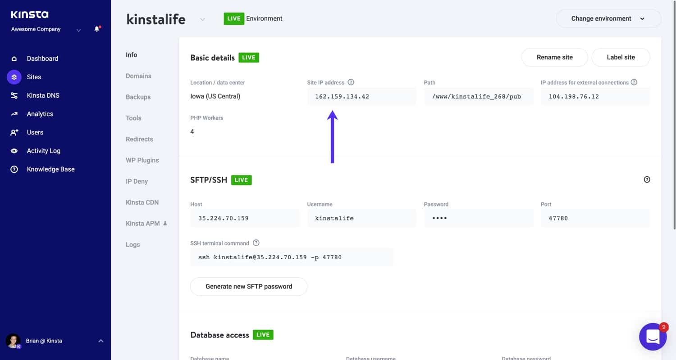Viewport: 676px width, 360px height.
Task: Open notifications bell icon
Action: 97,29
